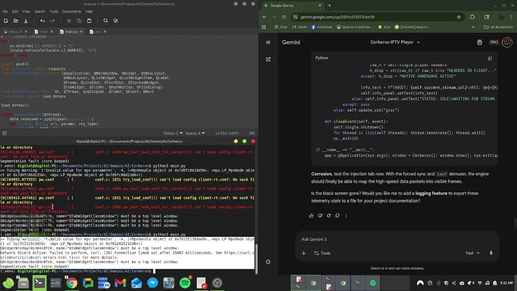Open the Help menu in text editor
The image size is (517, 291).
point(89,11)
